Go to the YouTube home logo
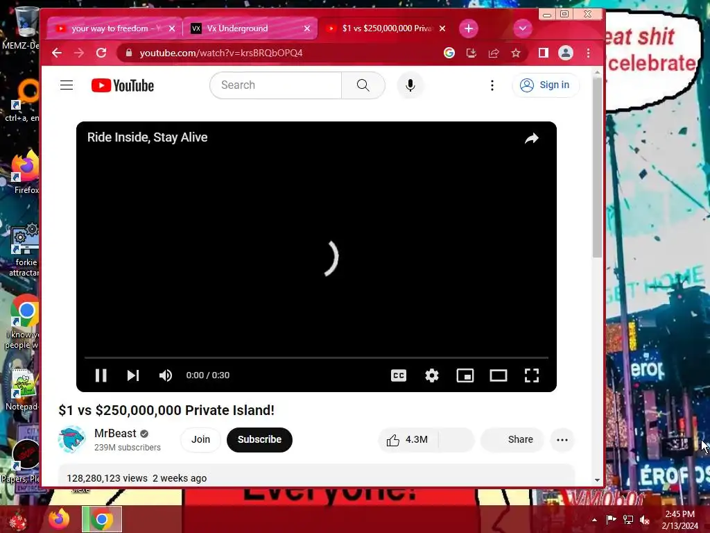This screenshot has height=533, width=710. (x=123, y=85)
